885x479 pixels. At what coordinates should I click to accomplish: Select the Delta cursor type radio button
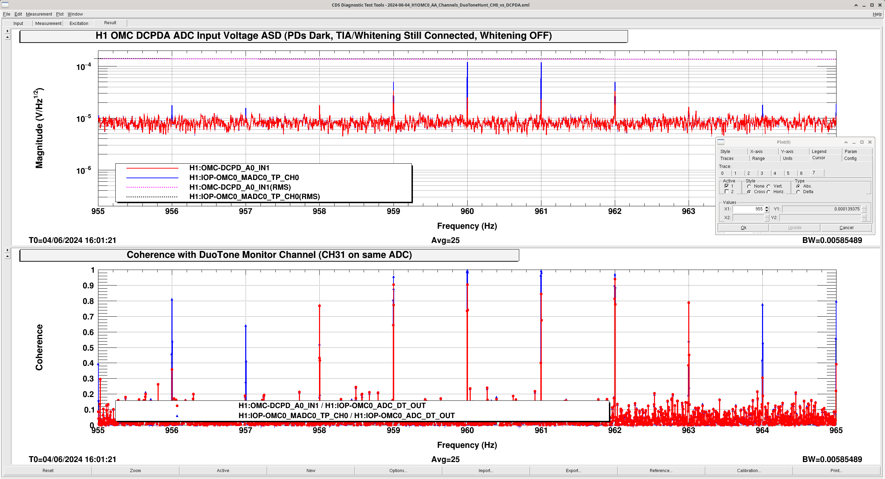[798, 192]
